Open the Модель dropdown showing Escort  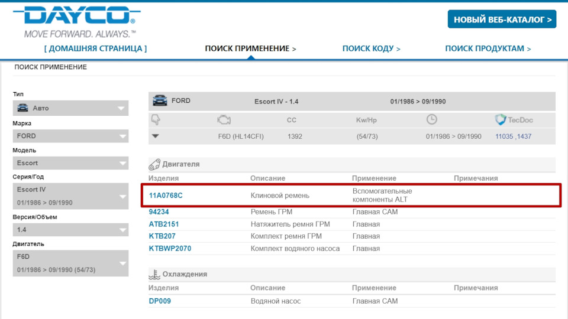pyautogui.click(x=70, y=163)
